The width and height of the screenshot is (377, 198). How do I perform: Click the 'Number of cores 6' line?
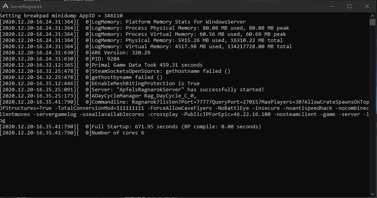pyautogui.click(x=72, y=133)
